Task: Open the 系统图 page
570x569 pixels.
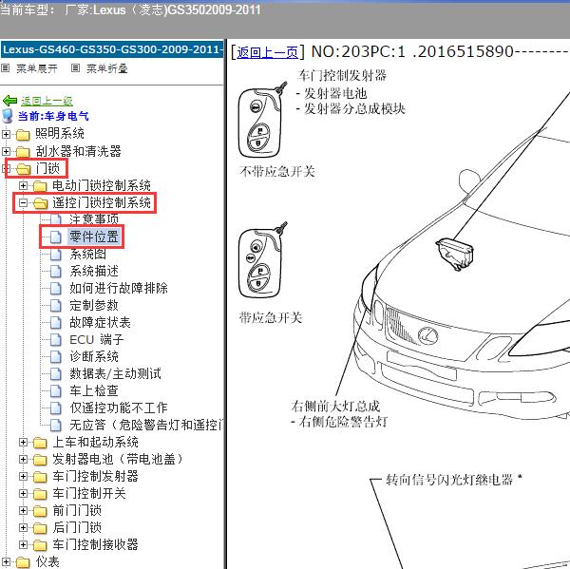Action: tap(87, 254)
